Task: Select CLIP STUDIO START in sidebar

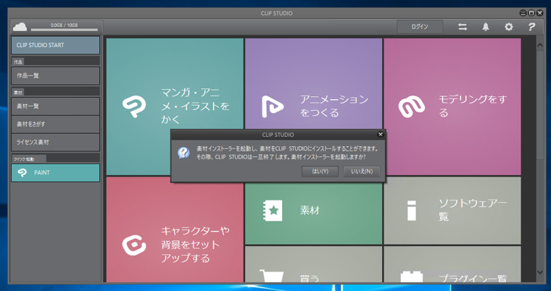Action: tap(56, 46)
